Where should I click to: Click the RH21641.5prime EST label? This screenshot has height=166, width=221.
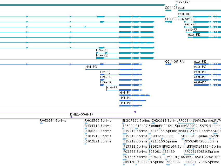tap(172, 126)
